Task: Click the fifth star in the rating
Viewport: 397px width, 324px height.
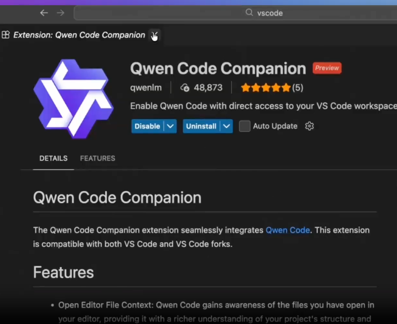Action: (286, 87)
